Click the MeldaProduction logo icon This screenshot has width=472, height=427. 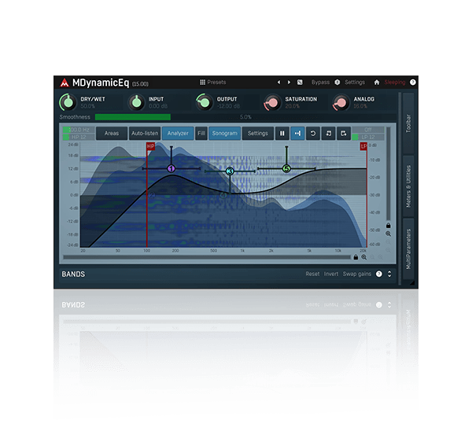[65, 83]
